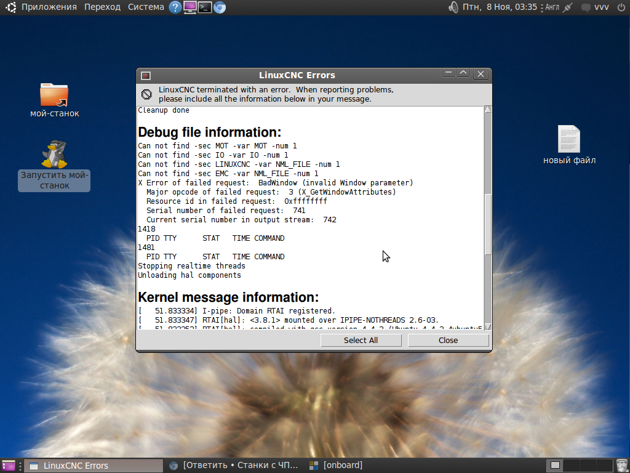This screenshot has height=473, width=630.
Task: Click the volume speaker icon
Action: pos(453,7)
